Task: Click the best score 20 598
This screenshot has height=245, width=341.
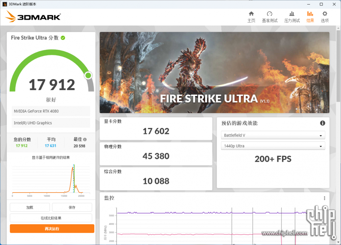Action: tap(79, 146)
